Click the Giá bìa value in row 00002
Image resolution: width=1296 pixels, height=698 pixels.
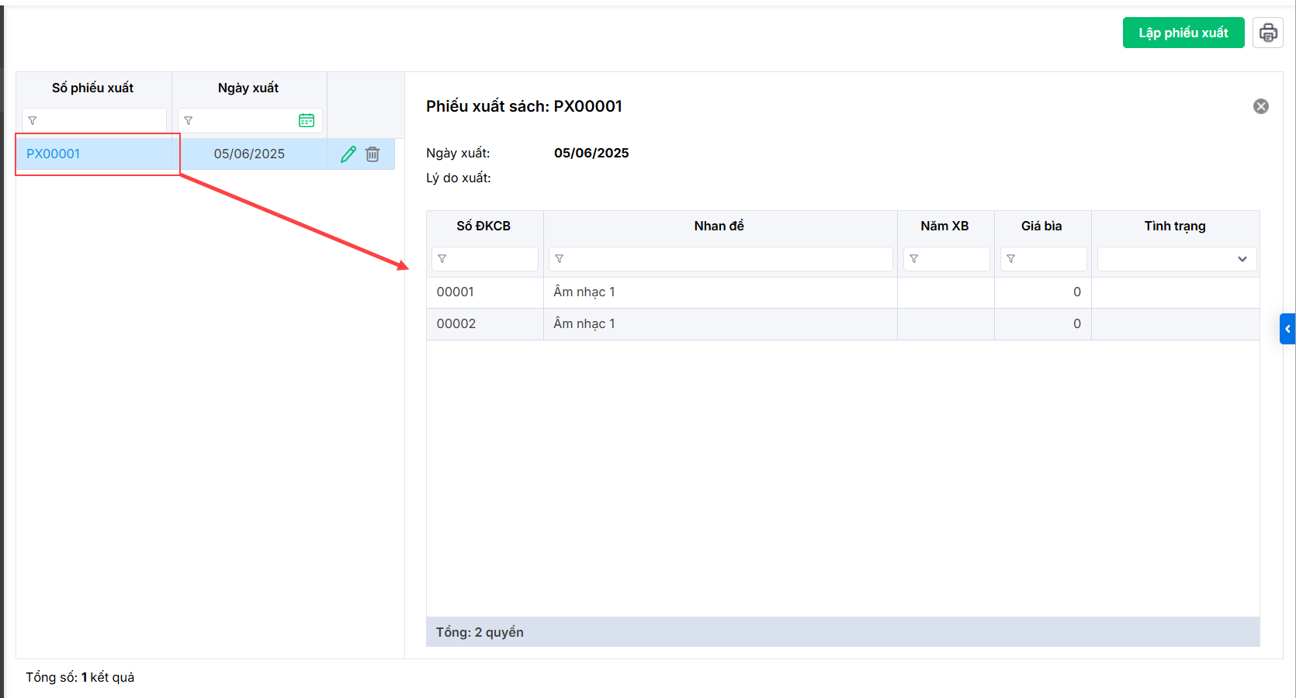coord(1077,323)
